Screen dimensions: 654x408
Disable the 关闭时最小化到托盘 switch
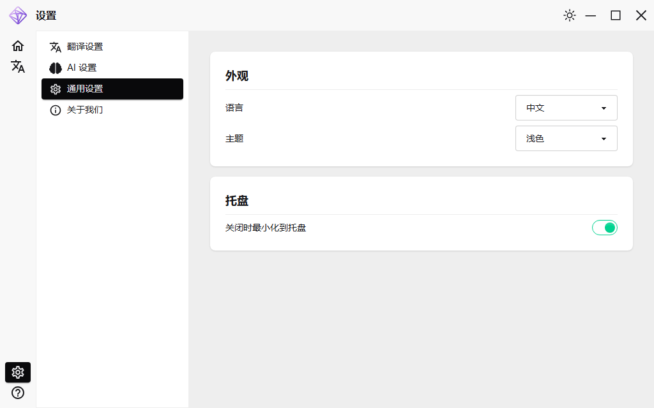point(604,228)
